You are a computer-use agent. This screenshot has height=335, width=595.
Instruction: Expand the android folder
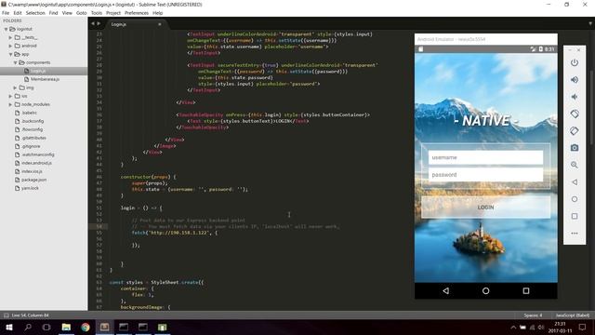pyautogui.click(x=10, y=46)
